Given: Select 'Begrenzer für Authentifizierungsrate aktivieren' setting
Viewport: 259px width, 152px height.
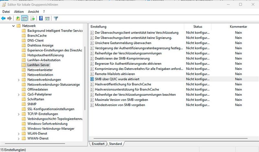Looking at the screenshot, I should pyautogui.click(x=128, y=63).
